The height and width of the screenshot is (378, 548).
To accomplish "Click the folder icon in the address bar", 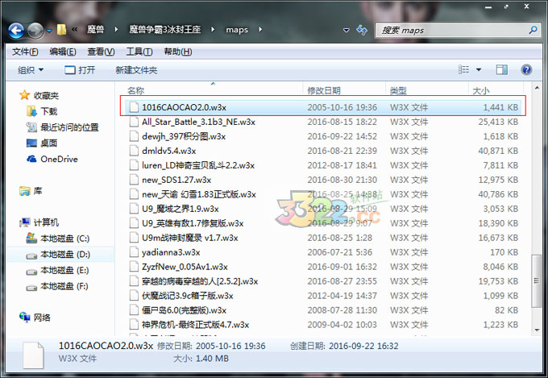I will click(61, 30).
